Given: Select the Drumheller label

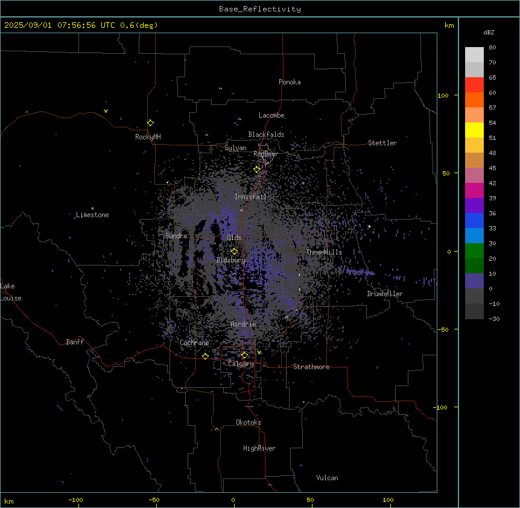Looking at the screenshot, I should tap(385, 294).
